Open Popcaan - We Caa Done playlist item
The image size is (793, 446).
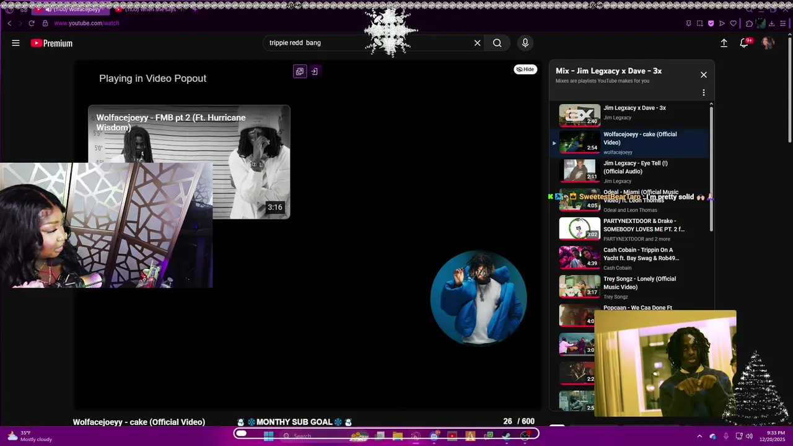click(637, 308)
